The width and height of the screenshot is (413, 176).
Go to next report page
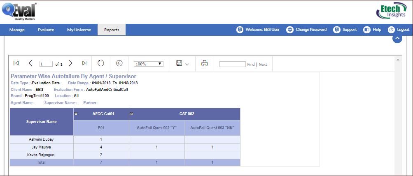click(70, 63)
